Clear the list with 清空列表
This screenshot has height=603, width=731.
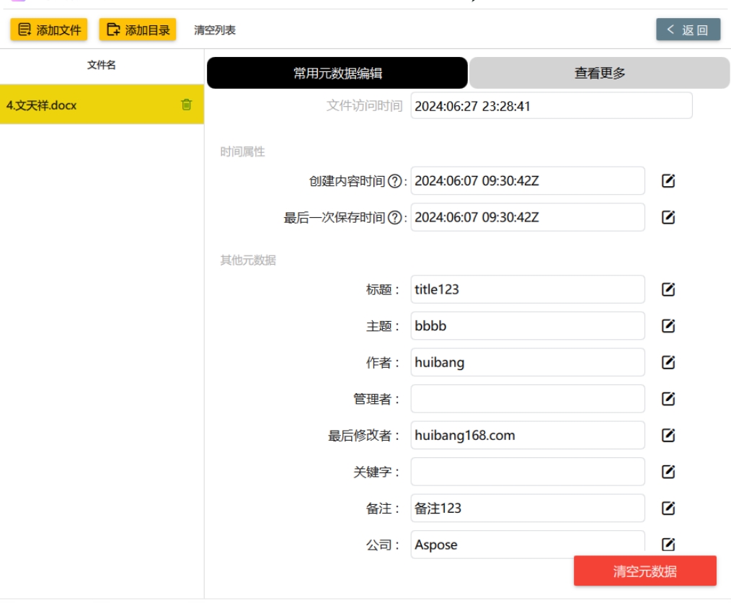pos(214,30)
